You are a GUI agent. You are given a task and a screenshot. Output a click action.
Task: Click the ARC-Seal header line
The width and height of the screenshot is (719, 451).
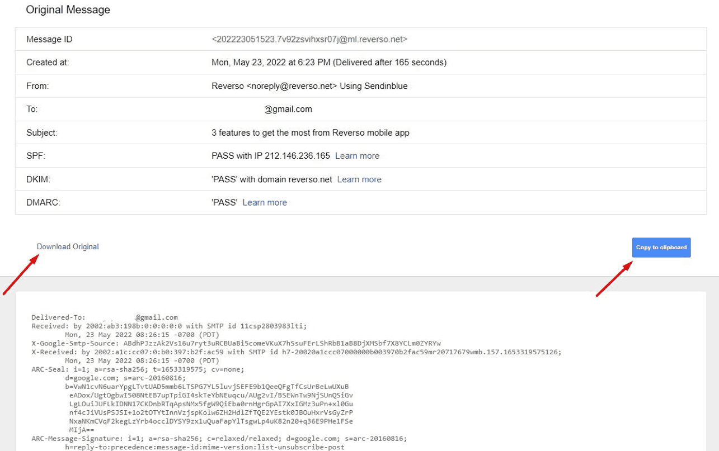pyautogui.click(x=138, y=369)
